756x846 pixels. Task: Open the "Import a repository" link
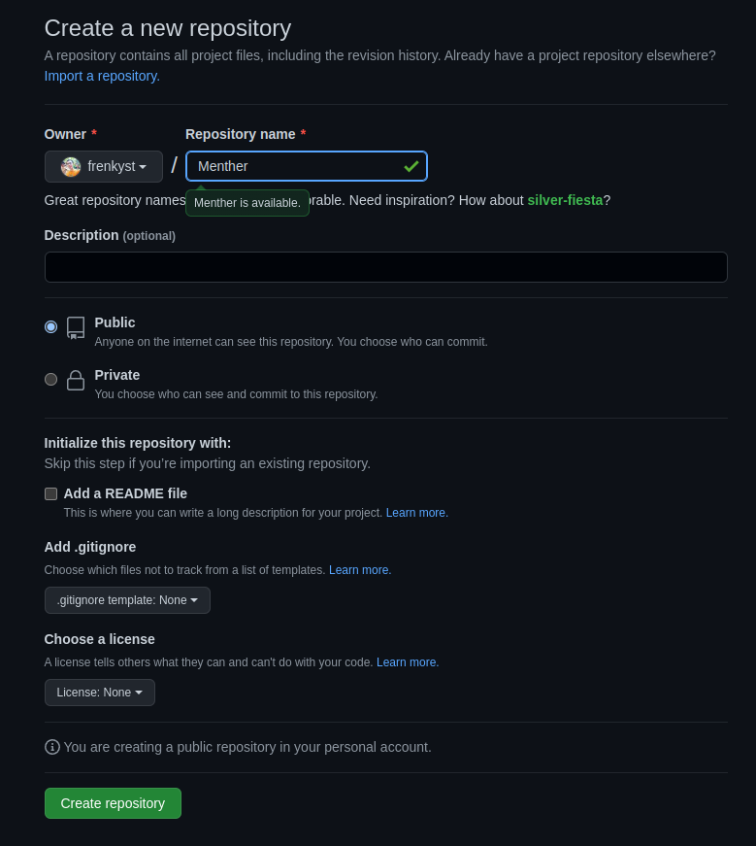[x=101, y=75]
